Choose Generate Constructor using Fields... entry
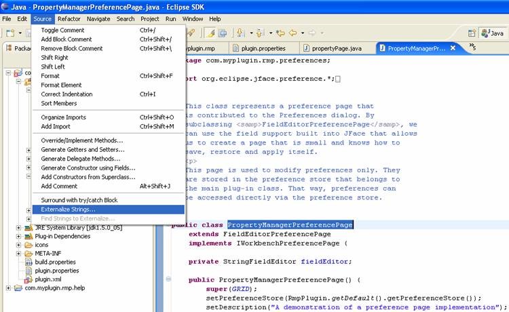 click(109, 168)
